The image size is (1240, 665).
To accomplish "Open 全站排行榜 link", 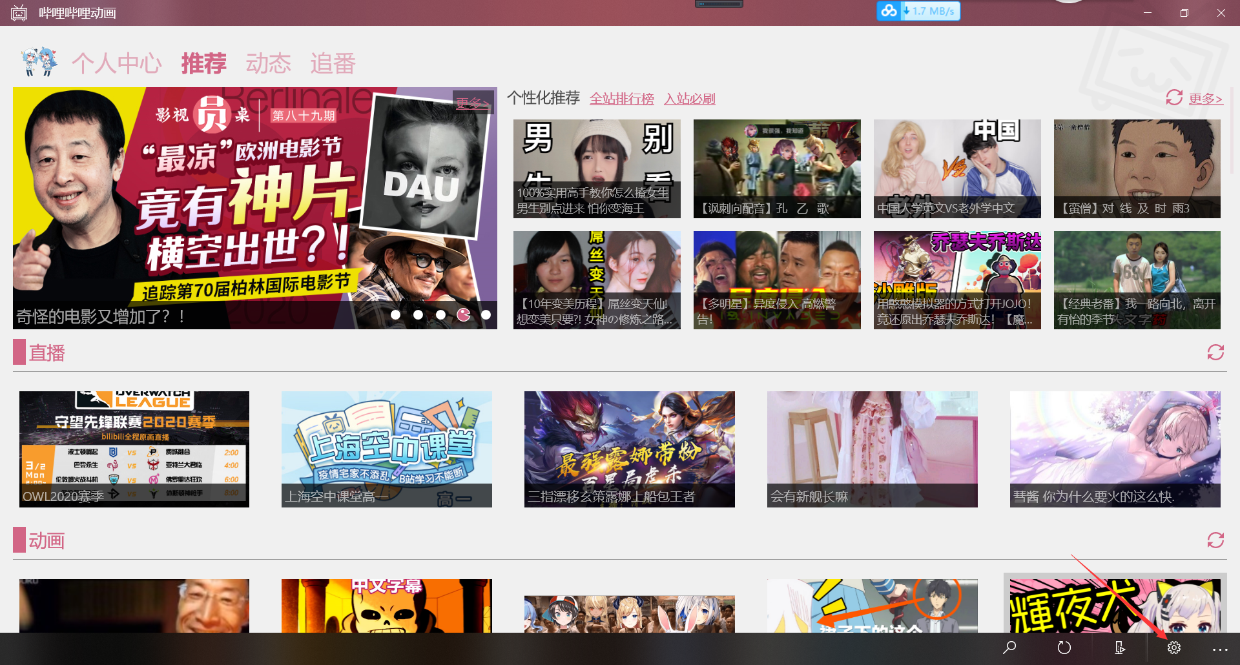I will click(622, 99).
